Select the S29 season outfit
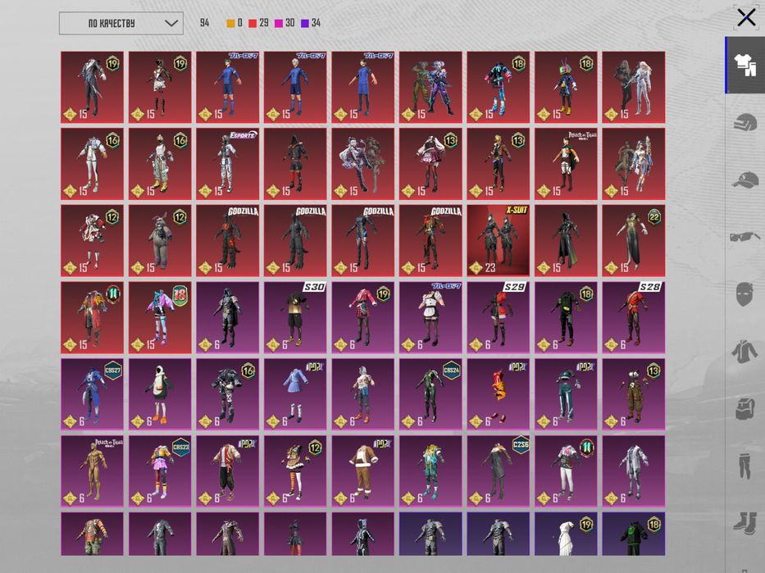 coord(499,317)
